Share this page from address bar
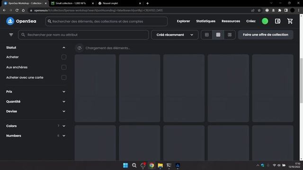 pos(253,10)
